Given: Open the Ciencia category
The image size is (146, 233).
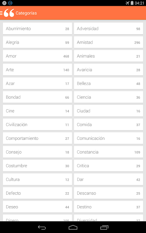Looking at the screenshot, I should click(108, 97).
